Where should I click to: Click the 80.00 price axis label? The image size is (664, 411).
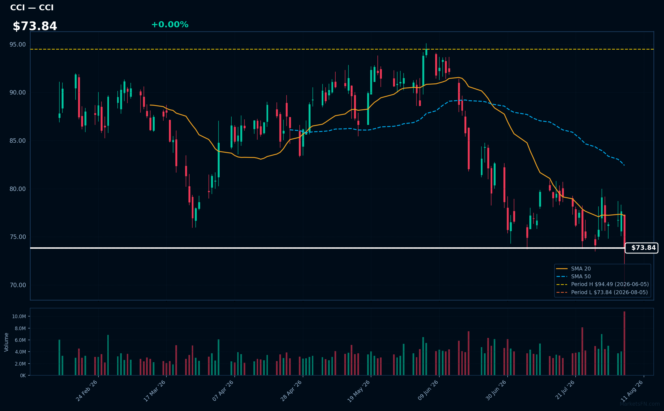[x=18, y=189]
